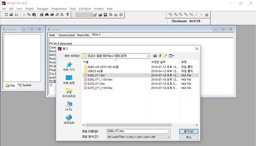This screenshot has width=256, height=146.
Task: Open the Tools menu
Action: [x=73, y=9]
